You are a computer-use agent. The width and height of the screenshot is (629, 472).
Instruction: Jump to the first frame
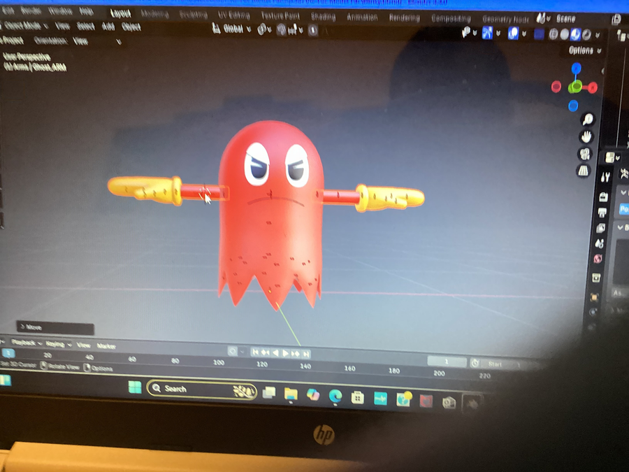coord(255,352)
